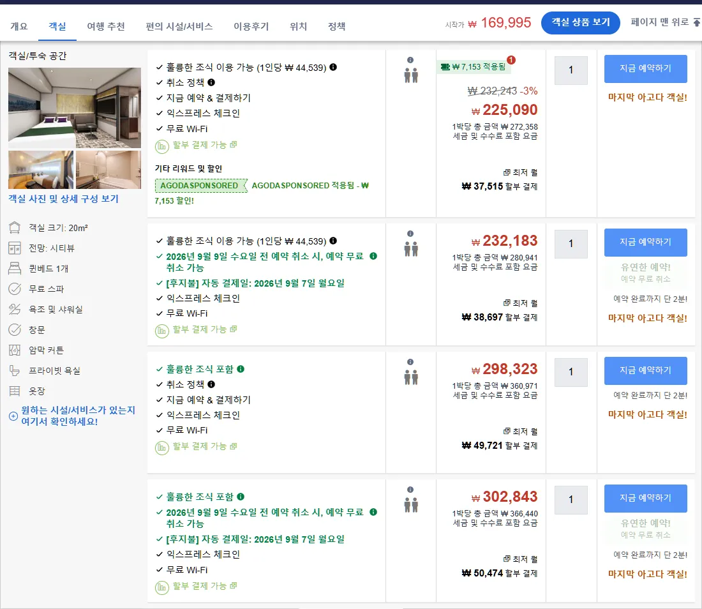This screenshot has height=609, width=702.
Task: Click 최저 월 ₩50,474 installment link
Action: (x=499, y=566)
